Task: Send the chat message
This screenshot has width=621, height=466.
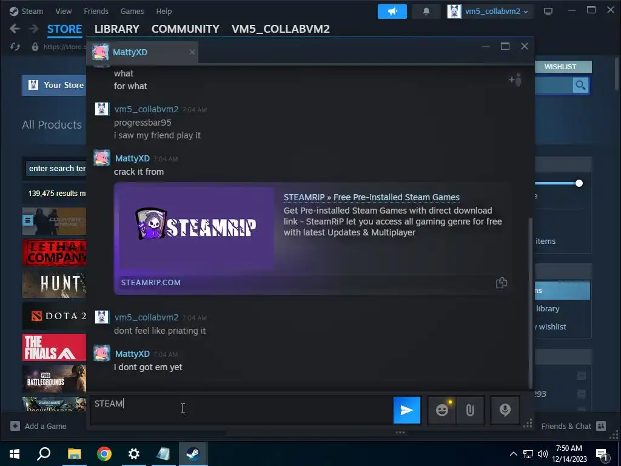Action: pyautogui.click(x=407, y=410)
